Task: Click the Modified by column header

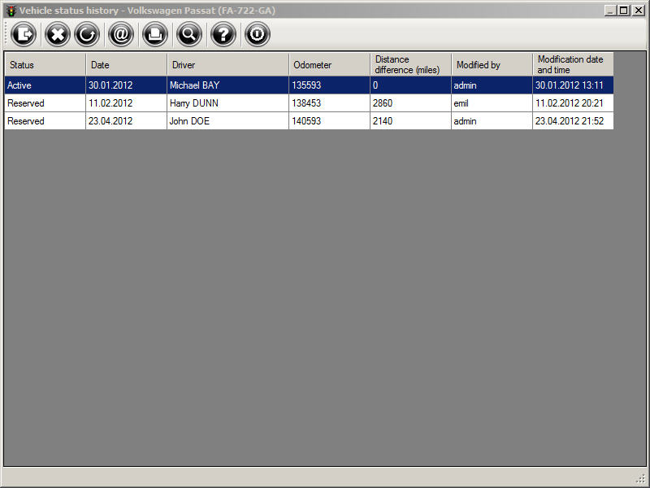Action: coord(492,64)
